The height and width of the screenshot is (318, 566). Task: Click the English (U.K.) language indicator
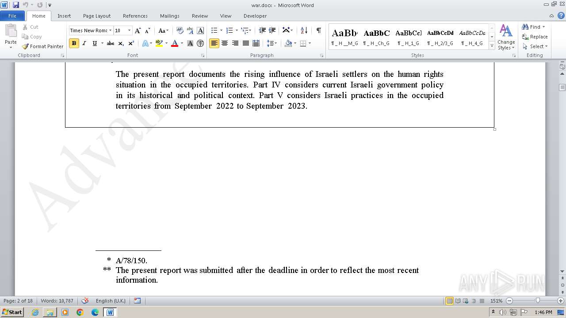(x=111, y=301)
